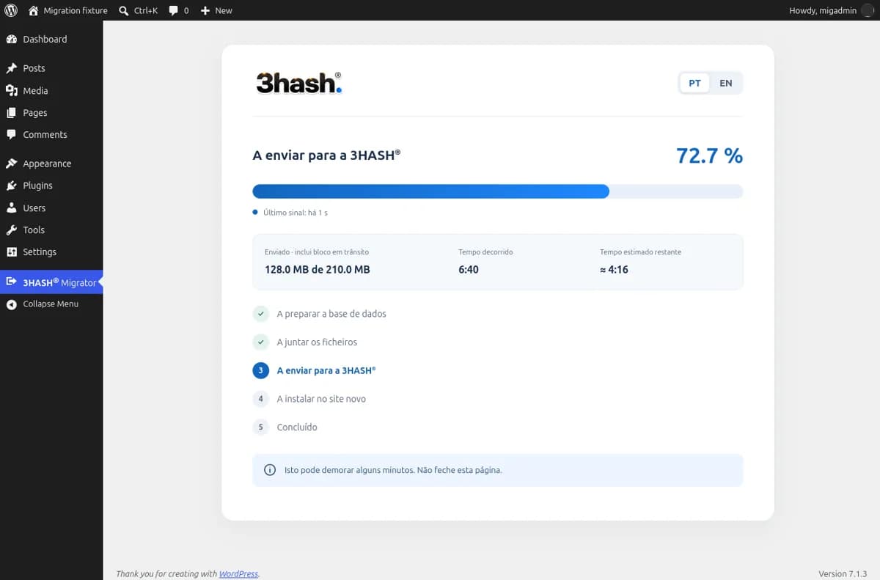This screenshot has width=880, height=580.
Task: Follow the WordPress footer link
Action: (x=239, y=573)
